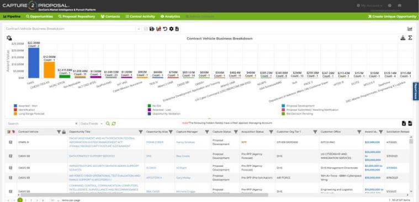
Task: Click the lock icon in Contract Vehicle header
Action: coord(64,132)
